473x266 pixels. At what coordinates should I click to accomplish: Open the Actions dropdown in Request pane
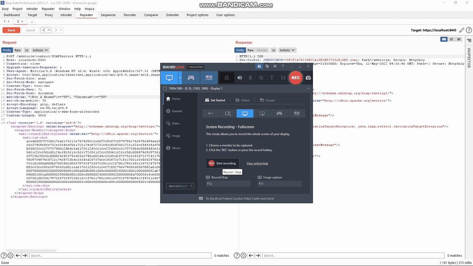coord(40,50)
